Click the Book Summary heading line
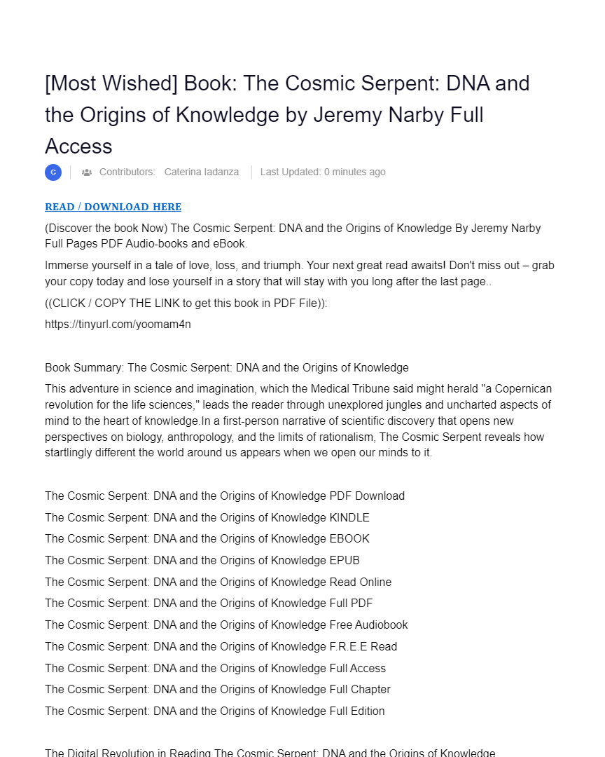Image resolution: width=605 pixels, height=757 pixels. click(x=226, y=368)
